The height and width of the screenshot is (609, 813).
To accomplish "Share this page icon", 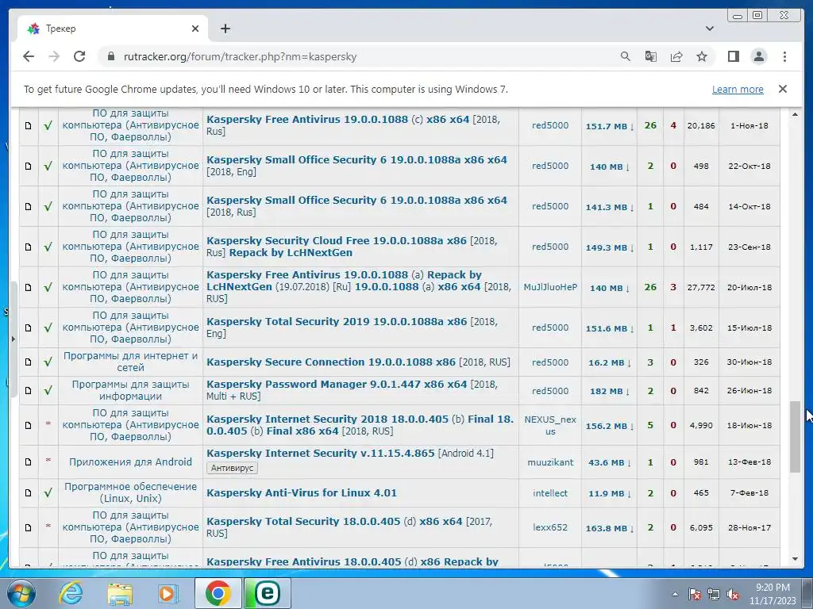I will (676, 56).
